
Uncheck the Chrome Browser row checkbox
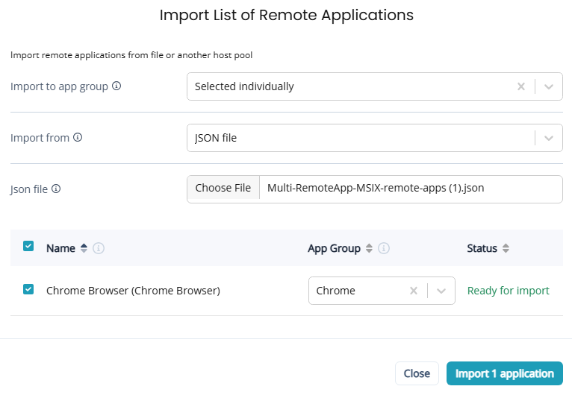point(28,290)
